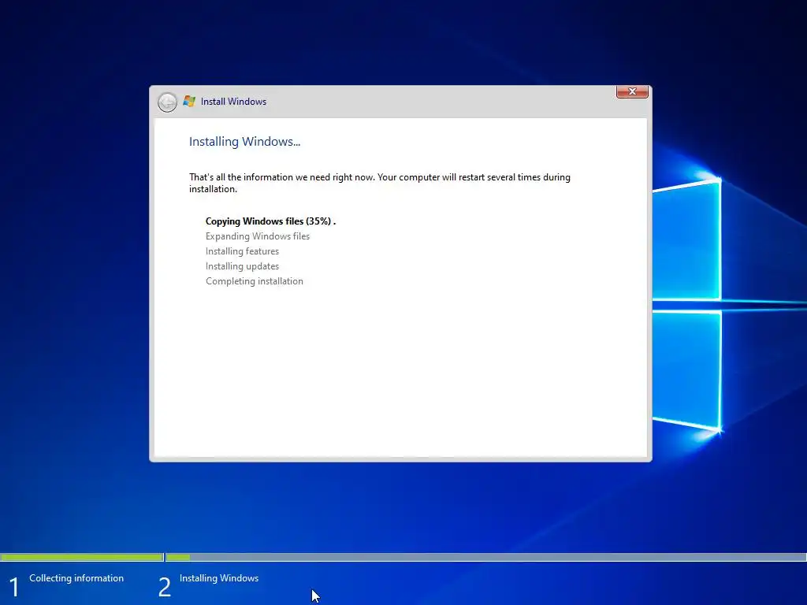The height and width of the screenshot is (605, 807).
Task: Click the back arrow in Install Windows
Action: click(x=167, y=102)
